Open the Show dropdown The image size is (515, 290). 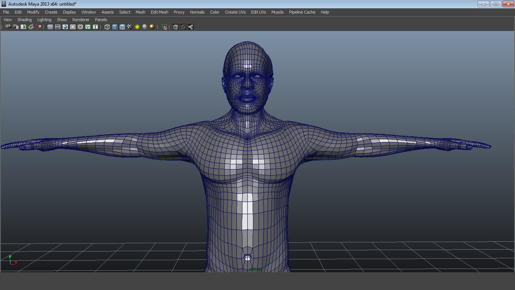[x=61, y=20]
